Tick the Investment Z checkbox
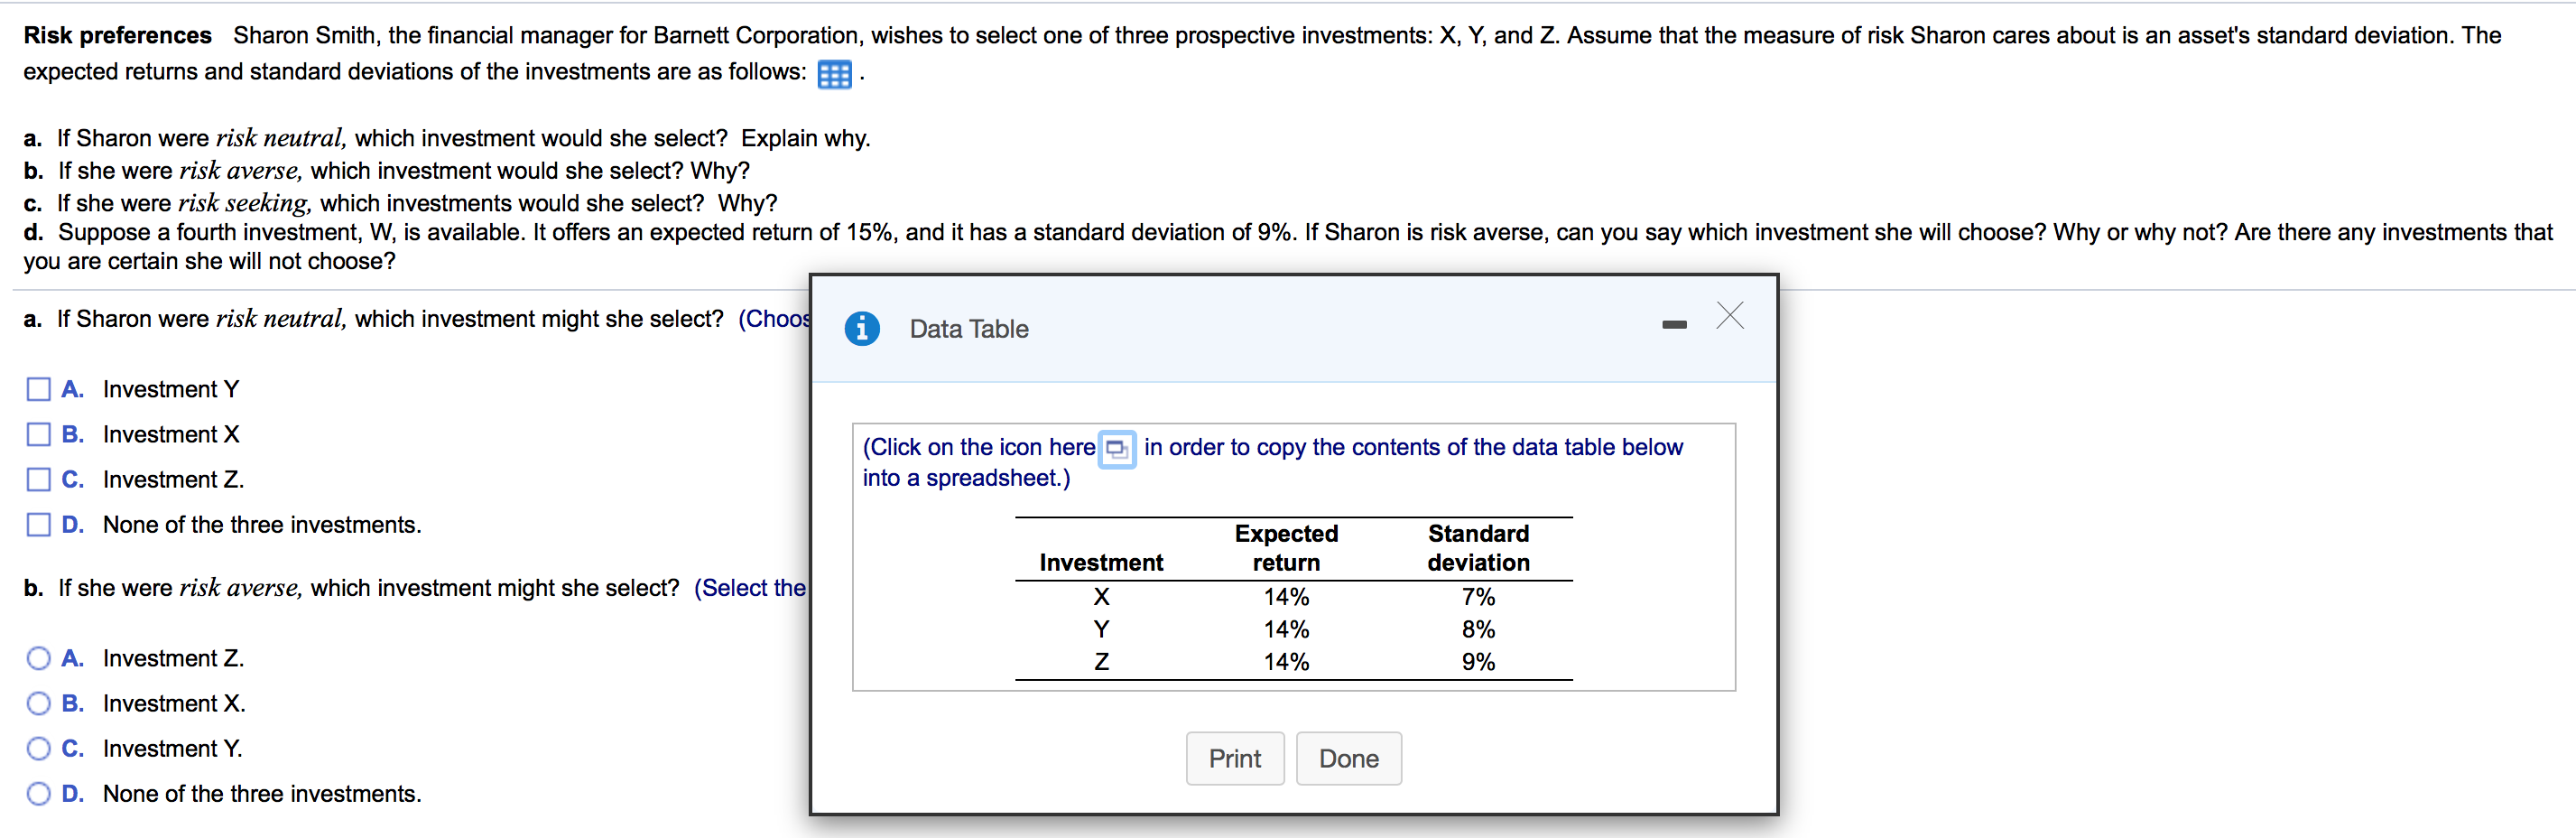Screen dimensions: 2576x838 coord(38,479)
